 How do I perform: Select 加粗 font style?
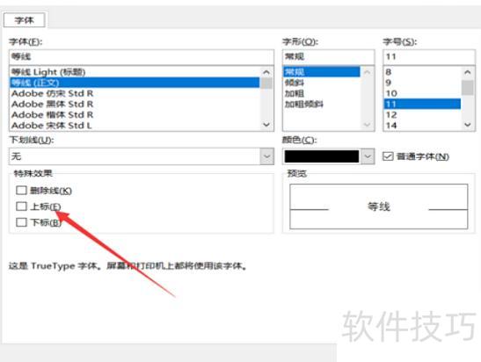(x=321, y=93)
